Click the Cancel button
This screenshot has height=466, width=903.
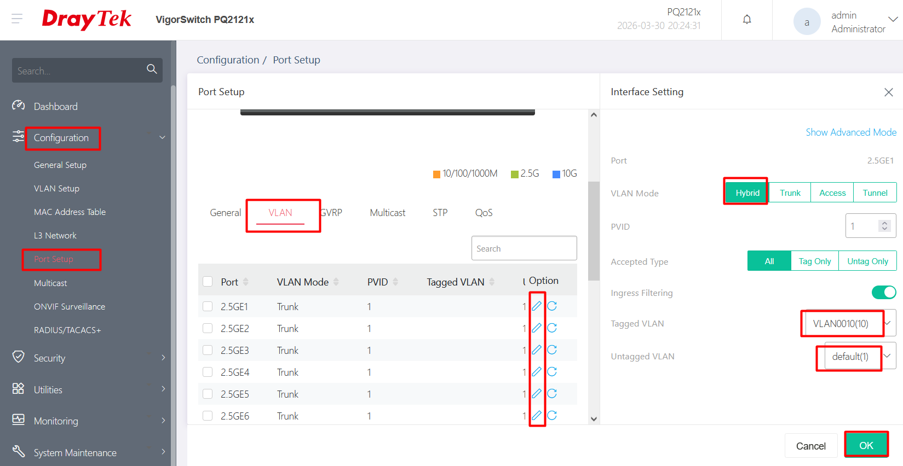coord(810,446)
